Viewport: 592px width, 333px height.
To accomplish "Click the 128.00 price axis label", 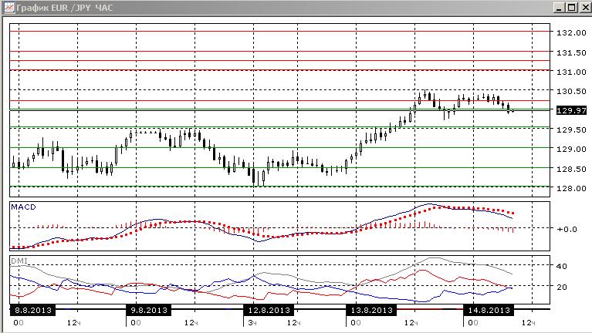I will (x=571, y=188).
